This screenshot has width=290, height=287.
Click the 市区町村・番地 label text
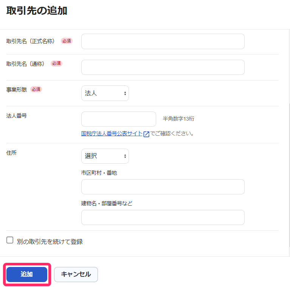(x=99, y=173)
